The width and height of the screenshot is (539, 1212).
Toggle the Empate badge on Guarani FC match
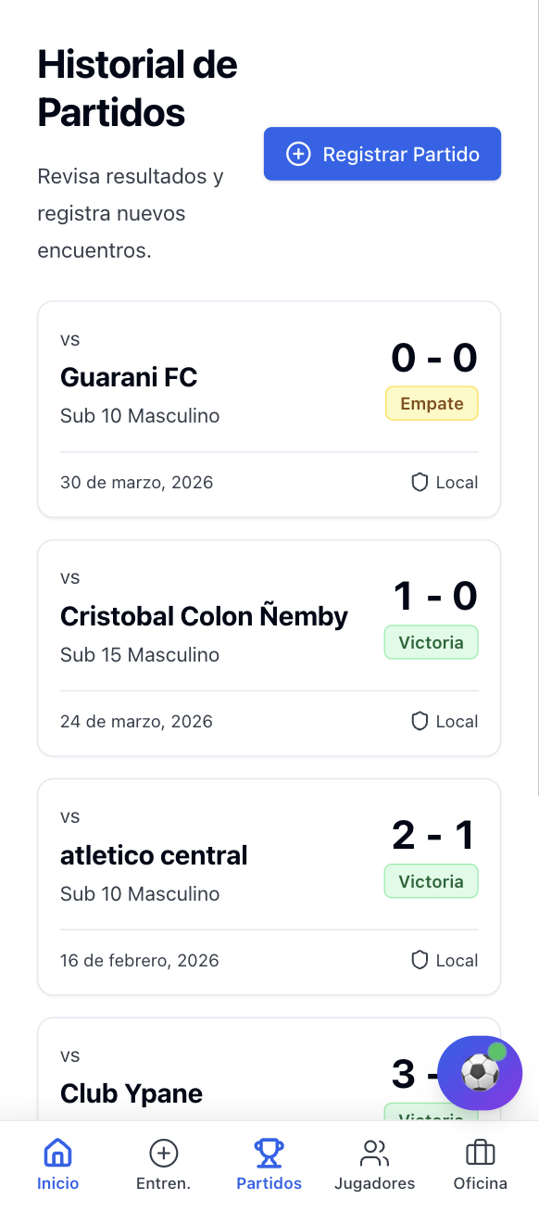click(432, 403)
